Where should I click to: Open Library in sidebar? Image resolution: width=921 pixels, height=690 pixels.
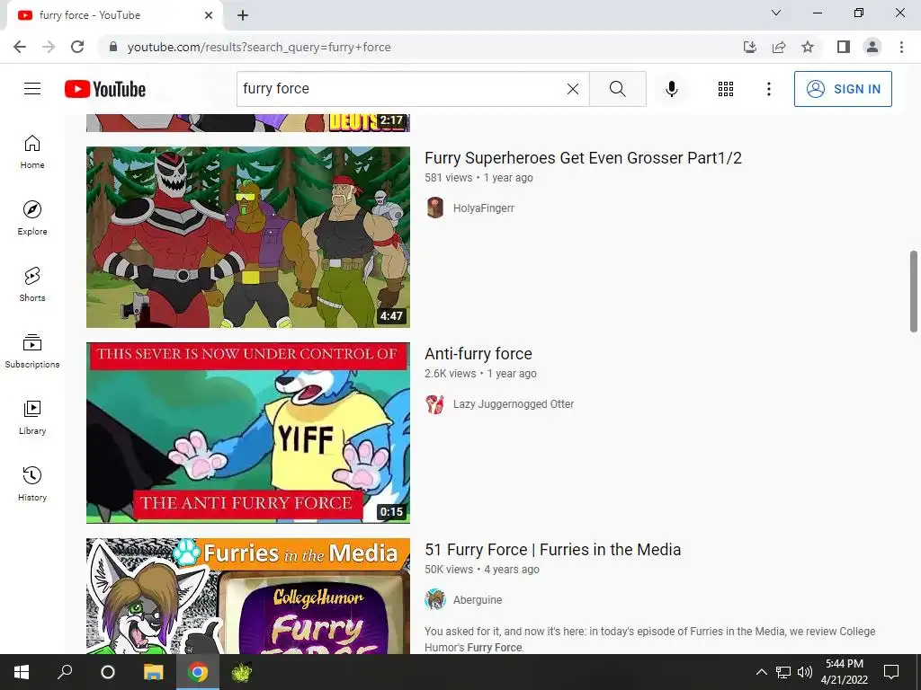[x=32, y=417]
